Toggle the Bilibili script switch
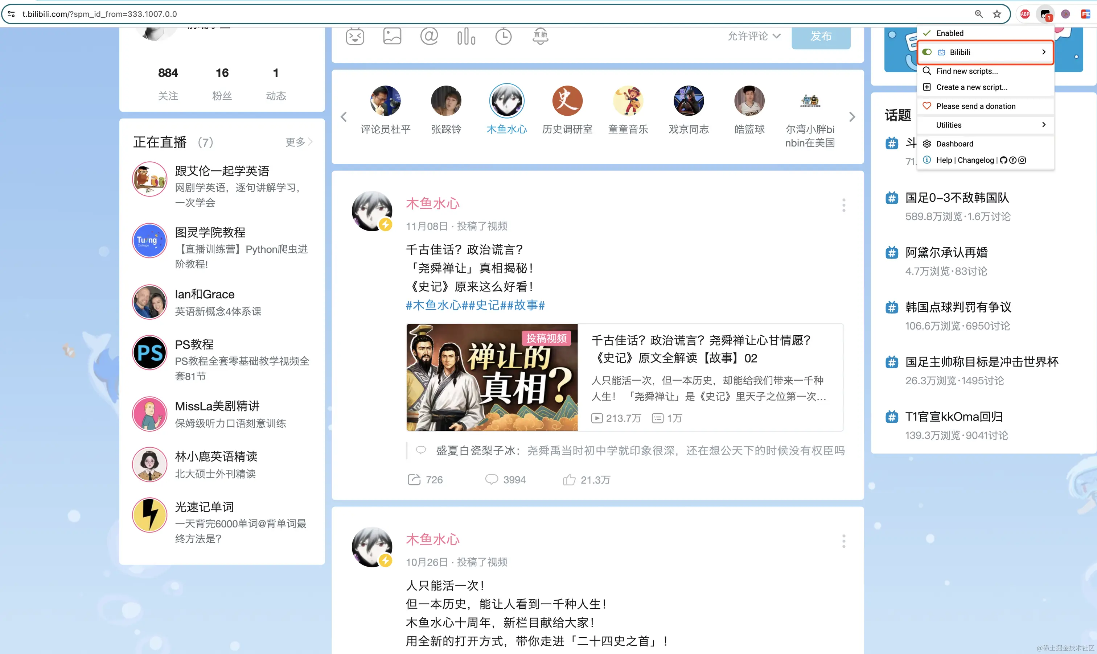The width and height of the screenshot is (1097, 654). click(927, 52)
